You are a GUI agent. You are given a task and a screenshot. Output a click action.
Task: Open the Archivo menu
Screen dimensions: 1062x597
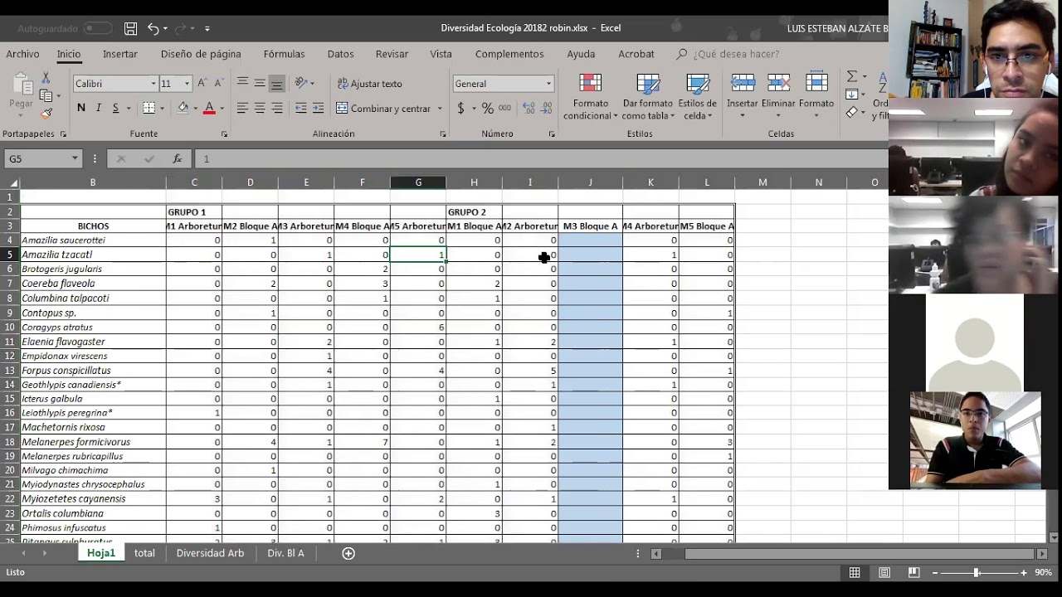[x=22, y=54]
